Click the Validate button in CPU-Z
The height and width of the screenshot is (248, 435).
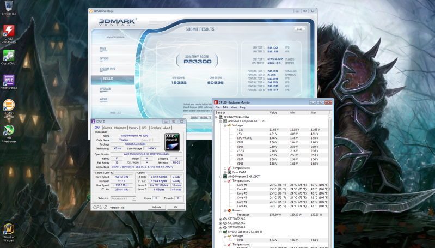pyautogui.click(x=157, y=207)
